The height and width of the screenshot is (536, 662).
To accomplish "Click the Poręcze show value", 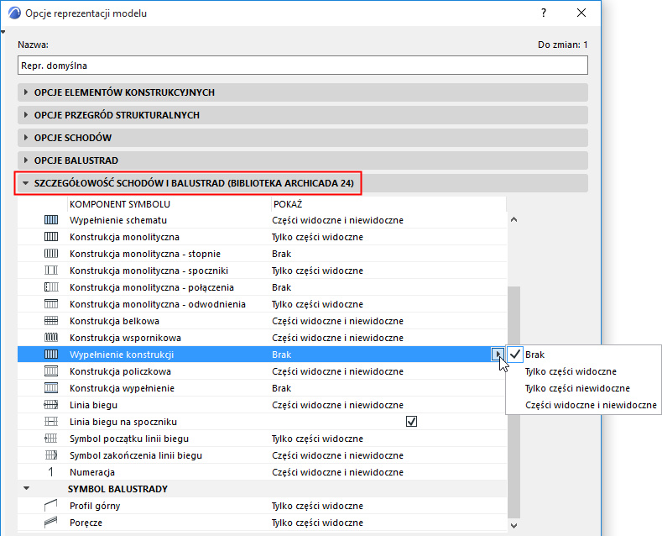I will pos(317,523).
